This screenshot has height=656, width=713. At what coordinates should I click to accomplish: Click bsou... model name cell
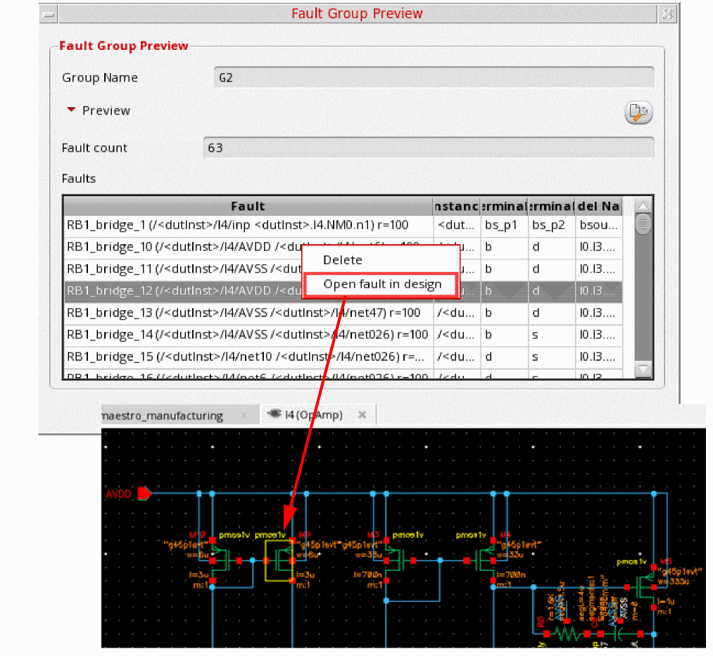pos(598,225)
